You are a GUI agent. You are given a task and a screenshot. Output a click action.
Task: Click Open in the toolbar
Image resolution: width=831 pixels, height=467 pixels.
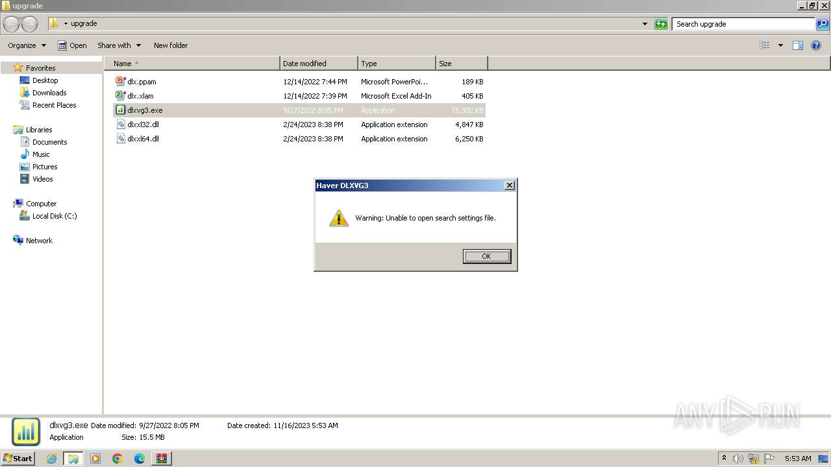[x=72, y=45]
